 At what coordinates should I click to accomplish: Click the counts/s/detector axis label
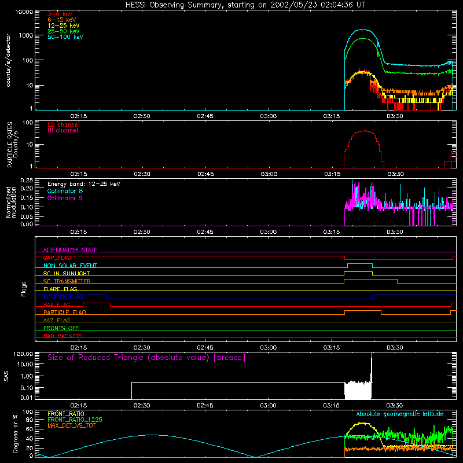pyautogui.click(x=8, y=60)
